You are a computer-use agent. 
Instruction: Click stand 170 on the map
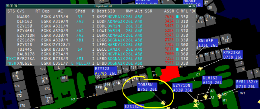pyautogui.click(x=22, y=106)
